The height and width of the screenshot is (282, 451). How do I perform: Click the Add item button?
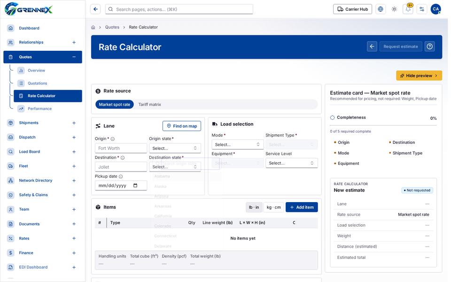(302, 207)
